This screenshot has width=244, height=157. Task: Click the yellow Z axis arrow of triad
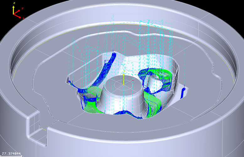(x=13, y=9)
